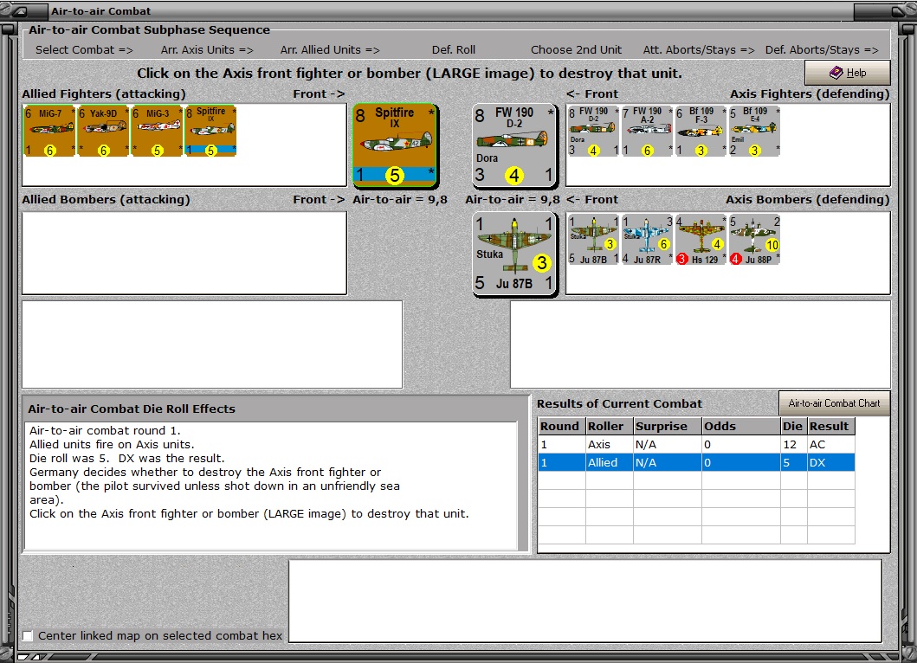Click the Die column header

click(793, 426)
